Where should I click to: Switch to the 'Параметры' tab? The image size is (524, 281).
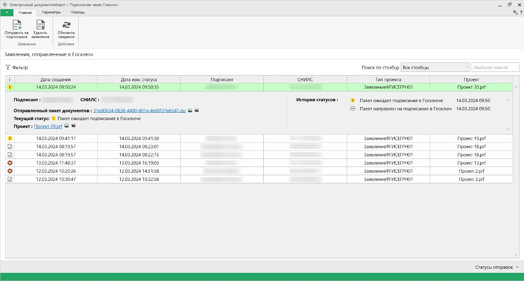pyautogui.click(x=51, y=12)
